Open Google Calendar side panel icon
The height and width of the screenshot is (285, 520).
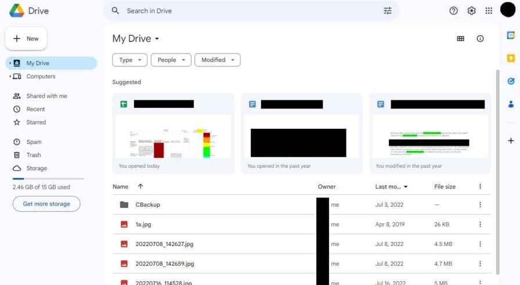click(x=511, y=35)
